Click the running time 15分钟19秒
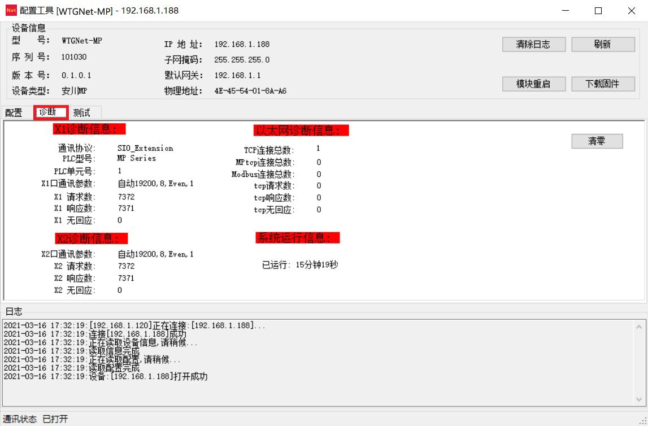Viewport: 648px width, 426px height. [316, 265]
